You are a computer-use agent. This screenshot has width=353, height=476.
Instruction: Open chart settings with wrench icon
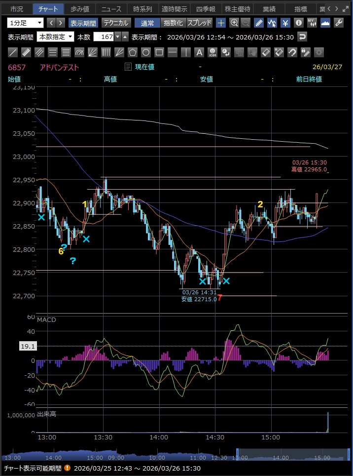(x=338, y=23)
